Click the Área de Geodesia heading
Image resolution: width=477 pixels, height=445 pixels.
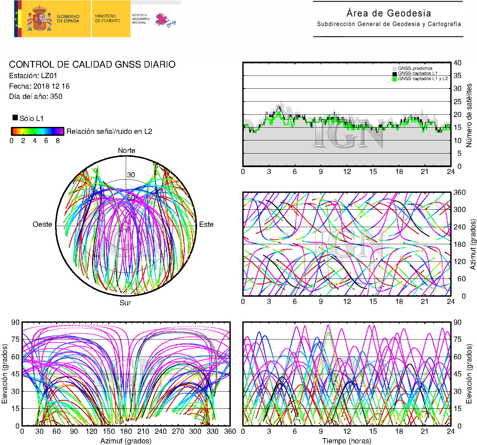tap(389, 13)
